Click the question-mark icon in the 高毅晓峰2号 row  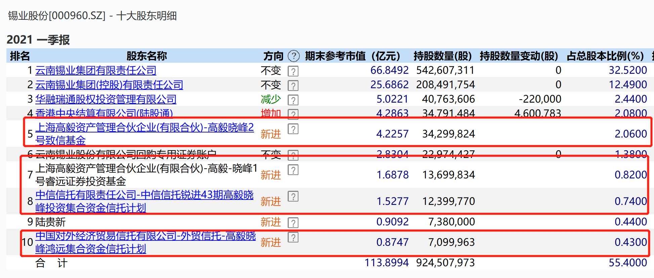click(293, 129)
